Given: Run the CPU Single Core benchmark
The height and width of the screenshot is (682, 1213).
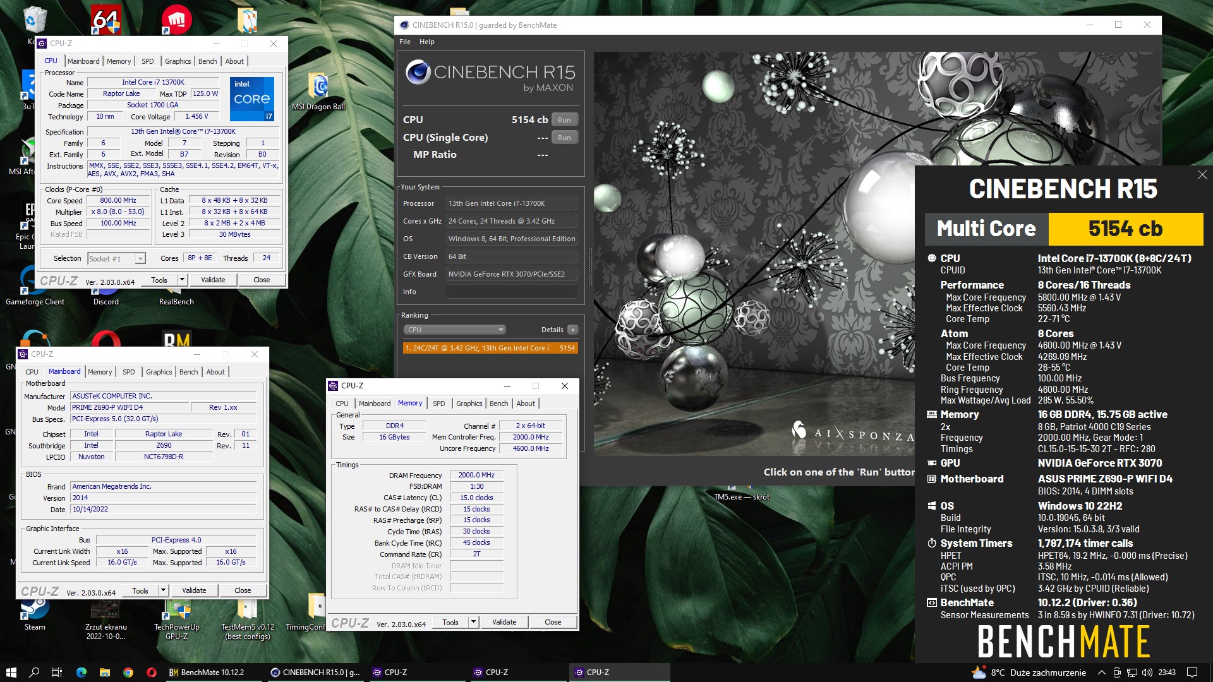Looking at the screenshot, I should pyautogui.click(x=564, y=138).
